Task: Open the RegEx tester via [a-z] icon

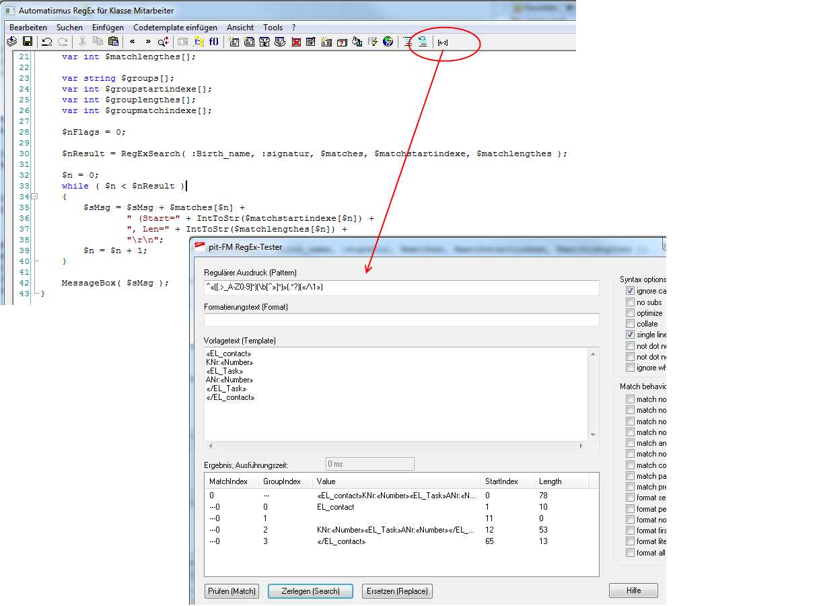Action: [442, 42]
